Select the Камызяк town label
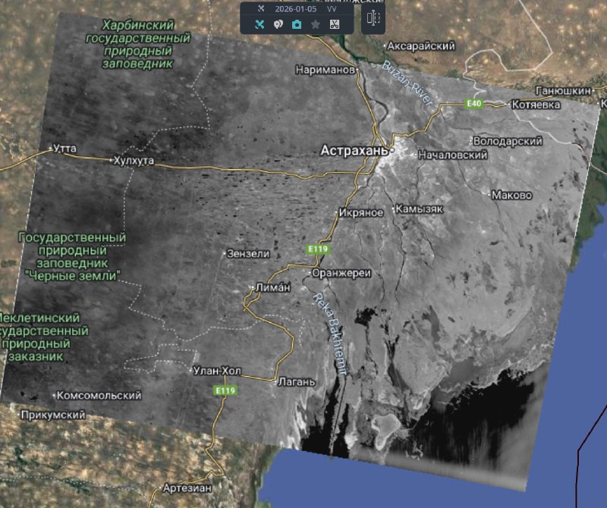 418,209
